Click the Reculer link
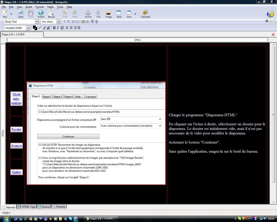Viewport: 277px width, 222px height. coord(16,129)
